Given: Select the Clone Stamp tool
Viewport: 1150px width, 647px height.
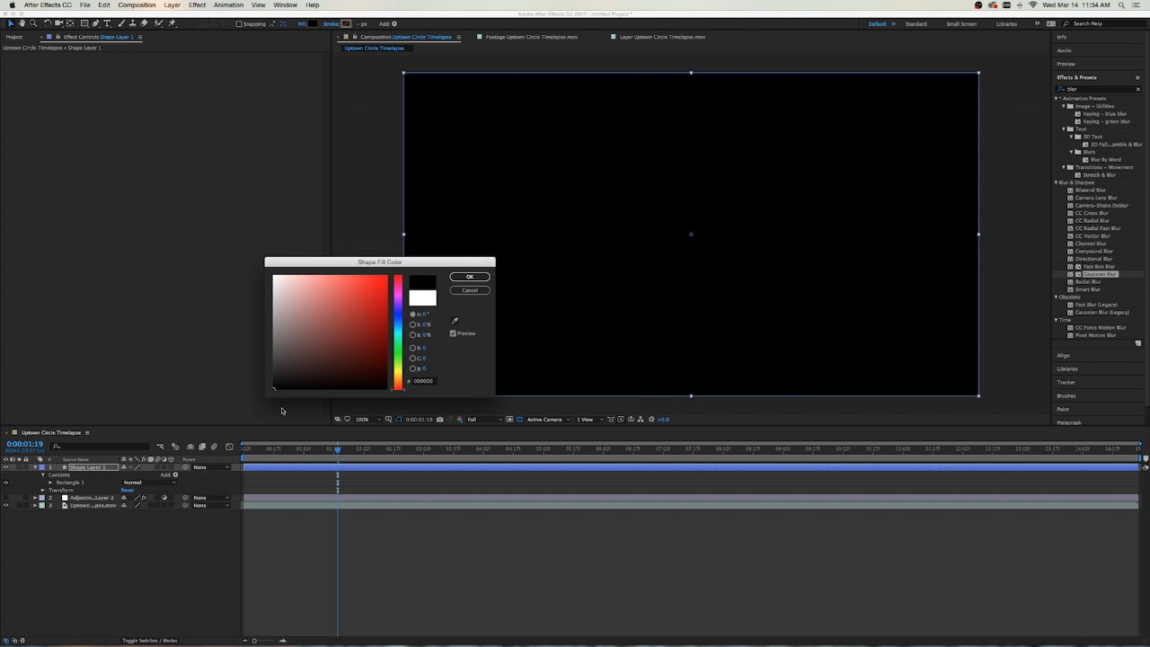Looking at the screenshot, I should point(133,23).
